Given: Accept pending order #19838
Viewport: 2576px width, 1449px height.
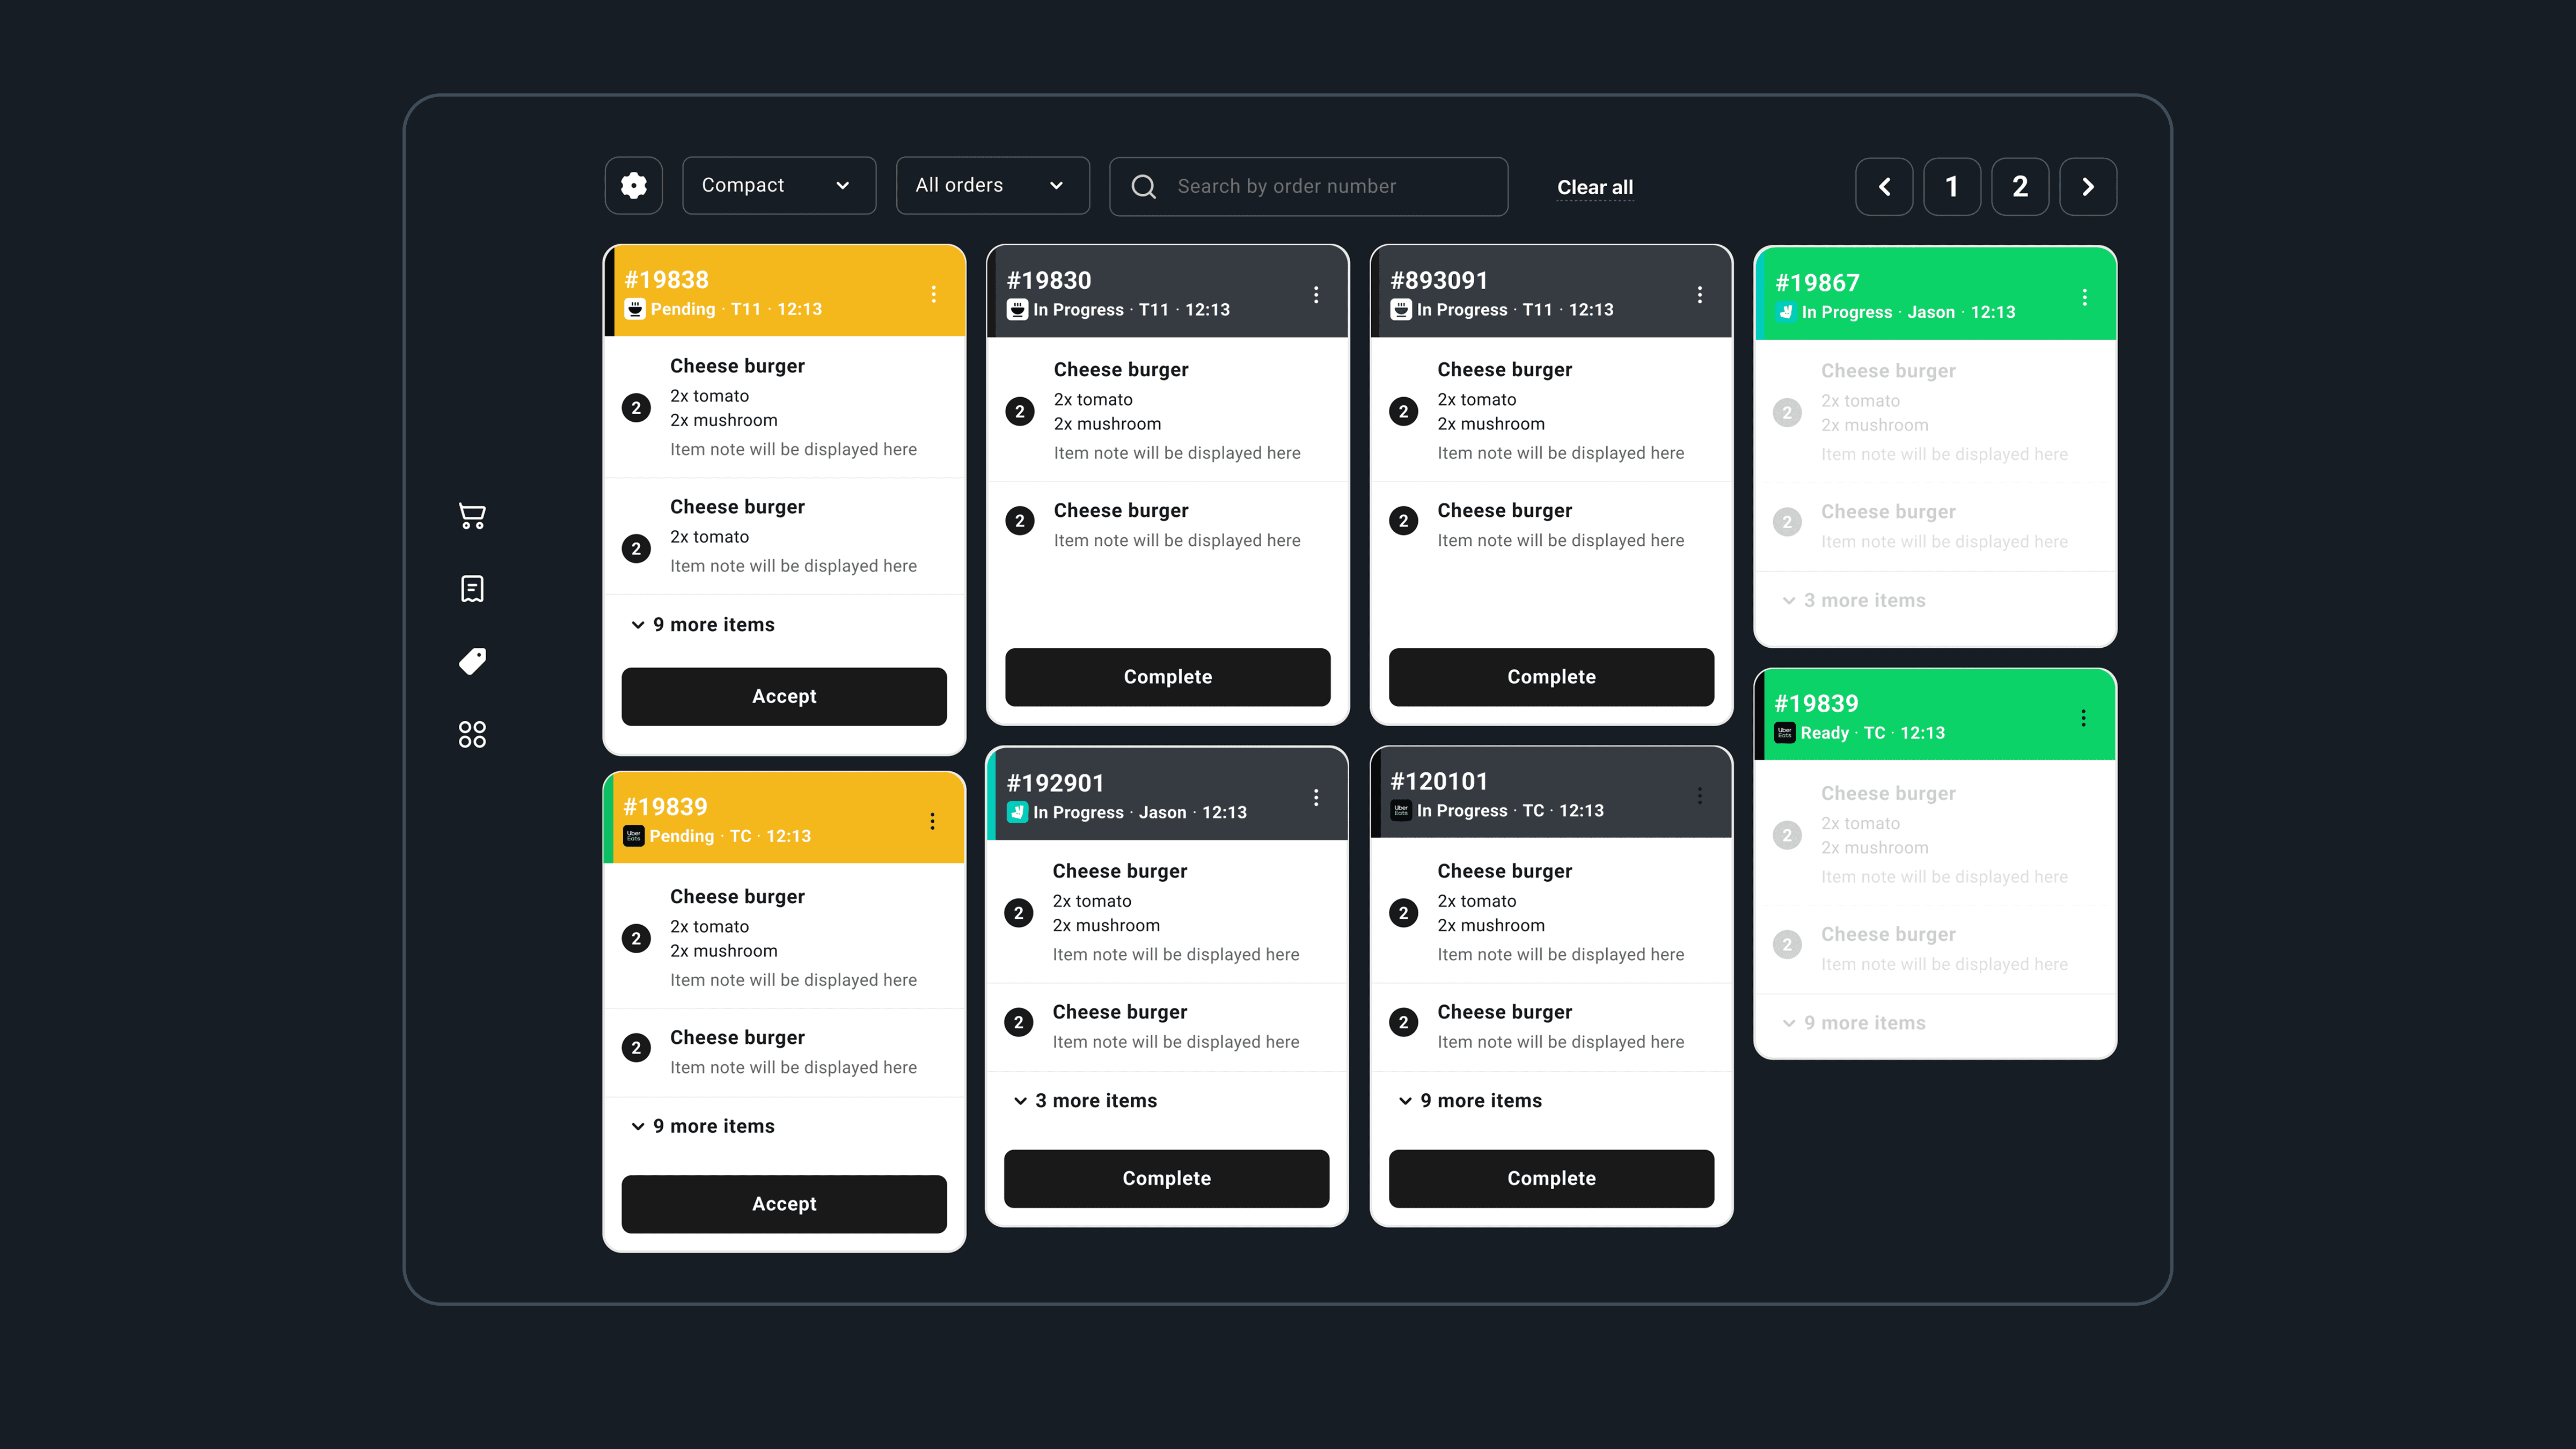Looking at the screenshot, I should click(783, 697).
